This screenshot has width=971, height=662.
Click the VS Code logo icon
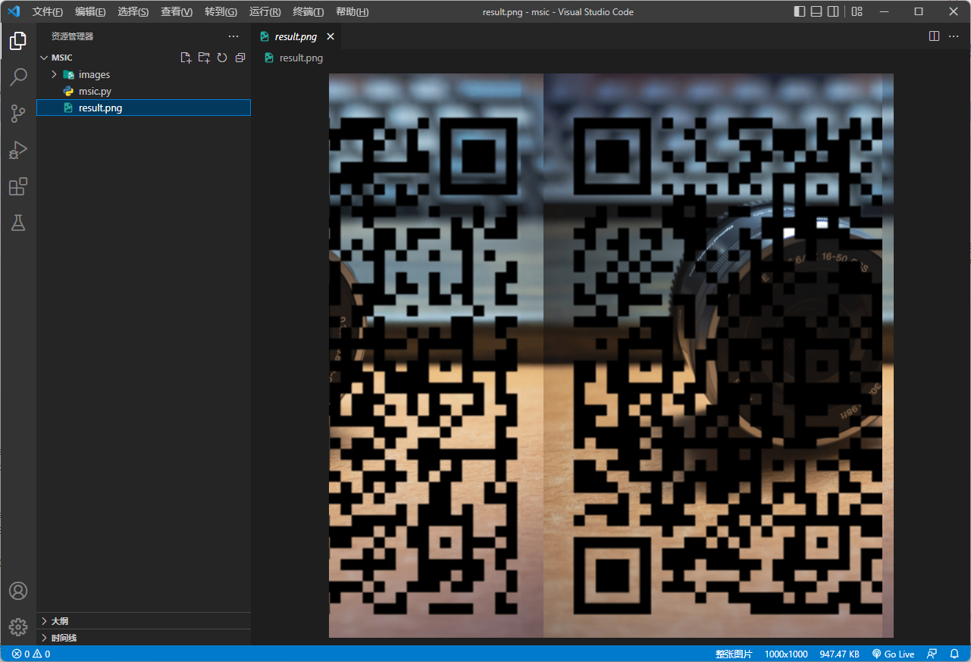(13, 11)
